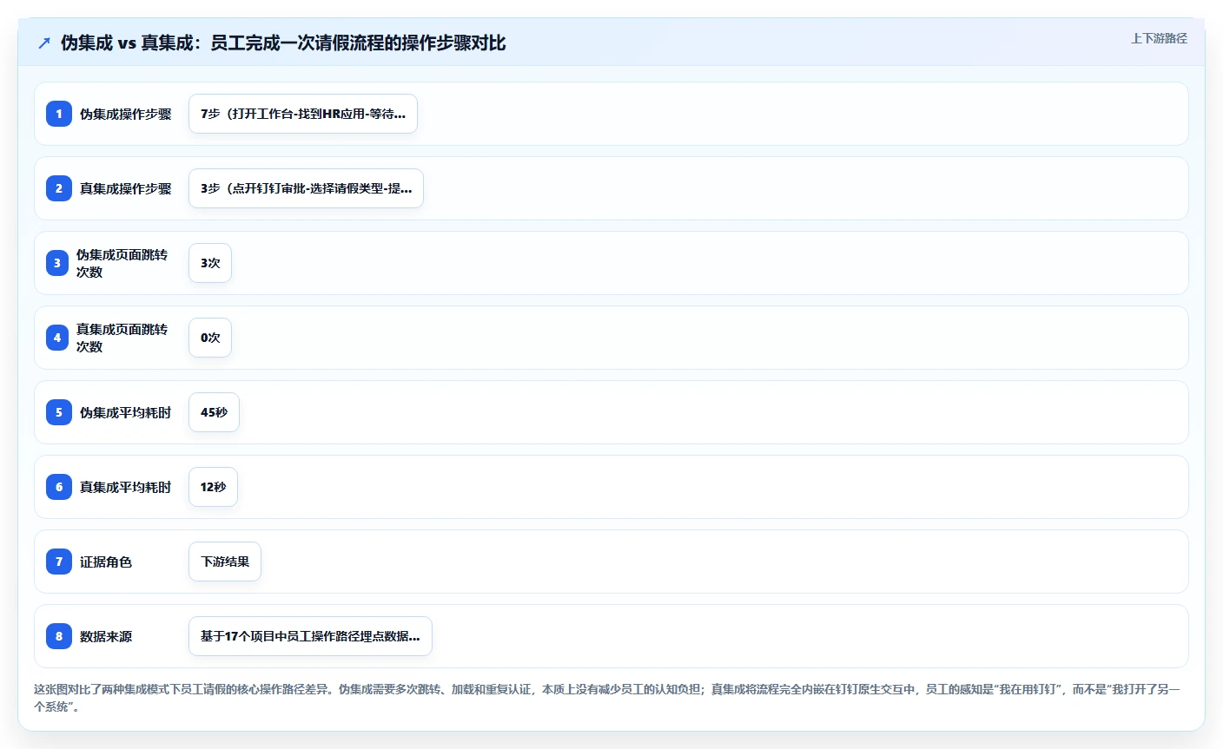Click the 3次 value chip
Image resolution: width=1223 pixels, height=749 pixels.
click(210, 263)
